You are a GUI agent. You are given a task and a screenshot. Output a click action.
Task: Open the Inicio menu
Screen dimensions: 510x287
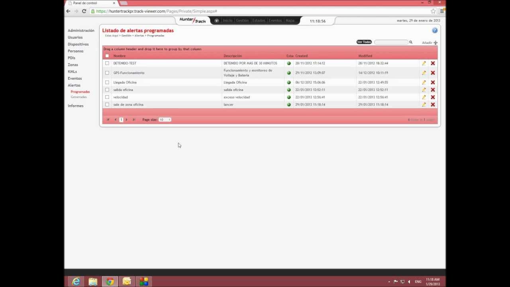(228, 21)
